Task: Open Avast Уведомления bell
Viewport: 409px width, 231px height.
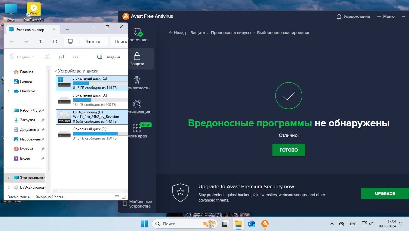Action: coord(353,17)
